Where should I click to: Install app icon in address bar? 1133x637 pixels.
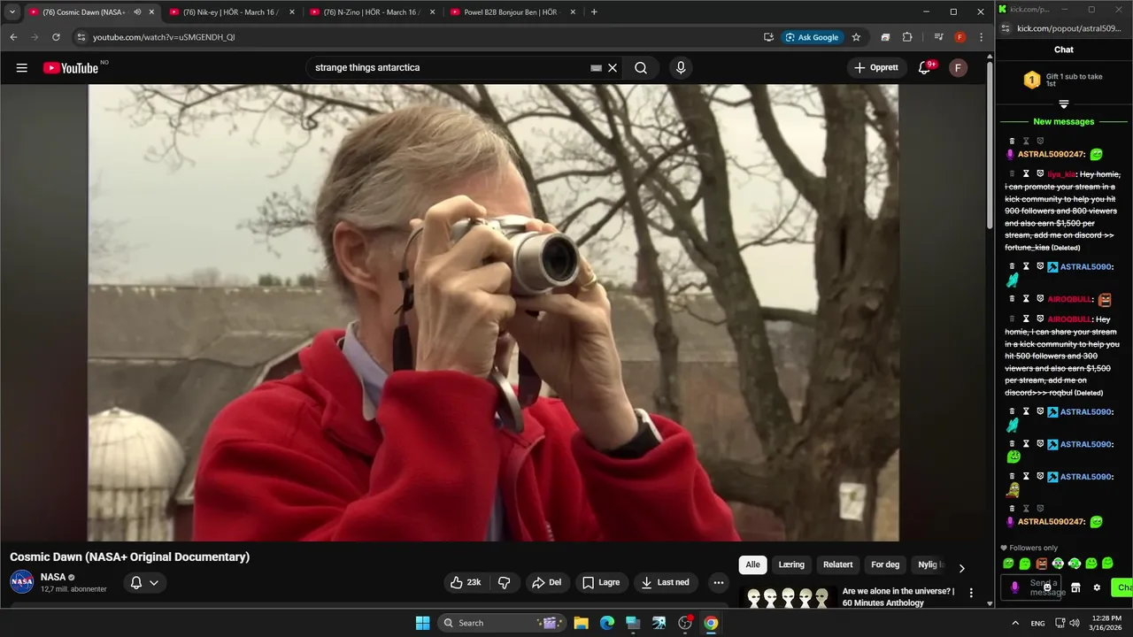pyautogui.click(x=768, y=37)
